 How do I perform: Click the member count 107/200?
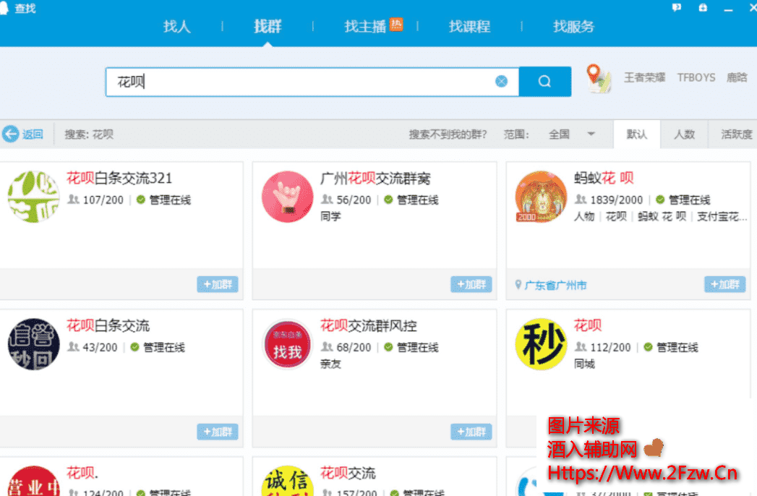tap(103, 200)
